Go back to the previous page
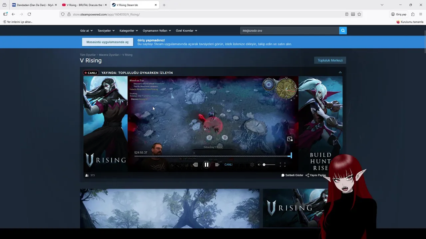The image size is (426, 239). pyautogui.click(x=13, y=14)
